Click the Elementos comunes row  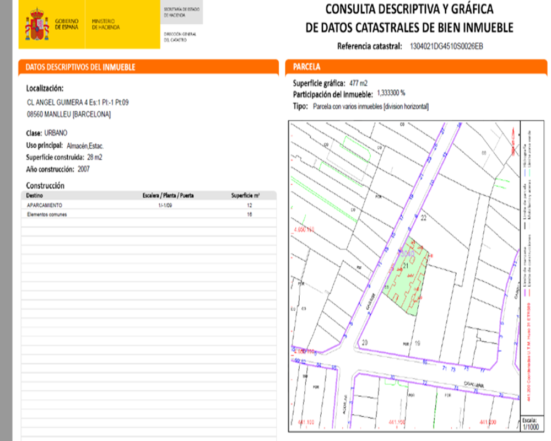click(x=149, y=214)
